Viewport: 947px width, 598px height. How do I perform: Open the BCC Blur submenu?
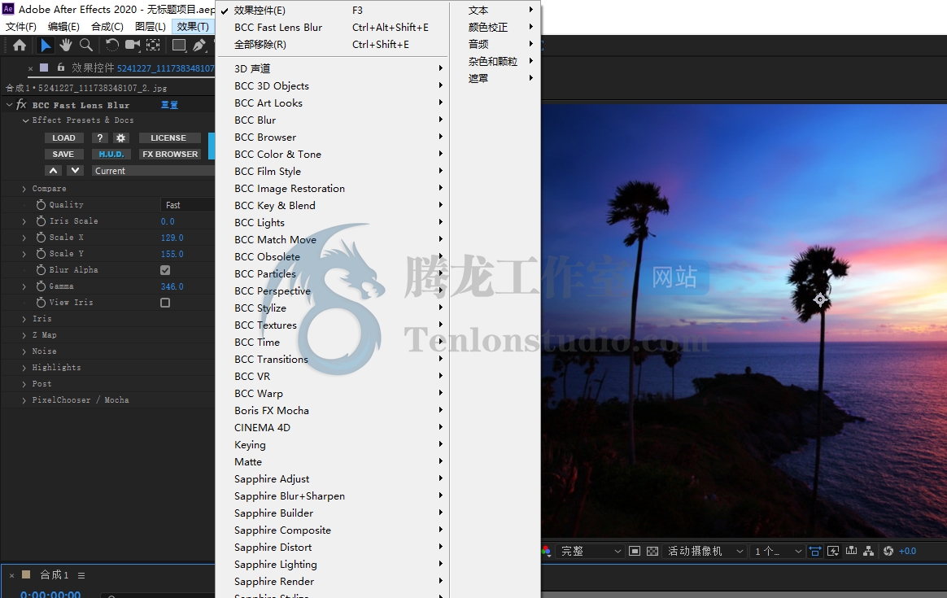coord(333,120)
